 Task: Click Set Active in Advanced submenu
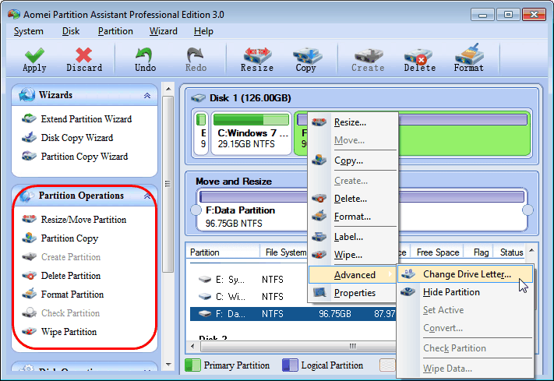pos(465,310)
